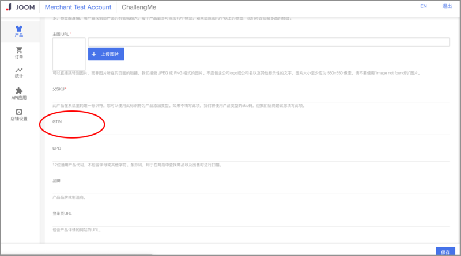Open Statistics via the chart icon
This screenshot has height=256, width=461.
19,70
